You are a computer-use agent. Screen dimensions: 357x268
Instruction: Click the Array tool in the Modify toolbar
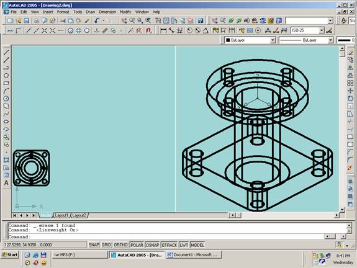pyautogui.click(x=350, y=83)
